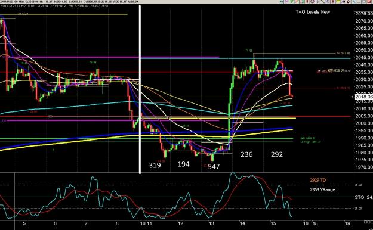Viewport: 373px width, 230px height.
Task: Select the '194' chart annotation
Action: click(x=184, y=164)
